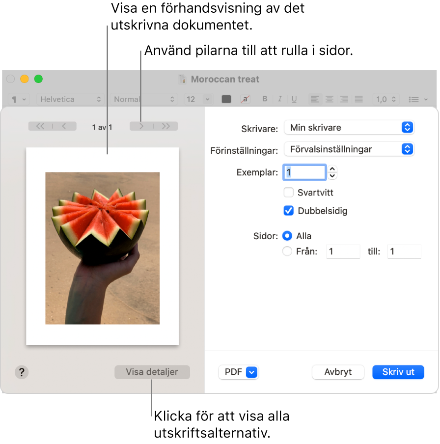This screenshot has width=440, height=444.
Task: Toggle underline formatting in the toolbar
Action: (x=294, y=99)
